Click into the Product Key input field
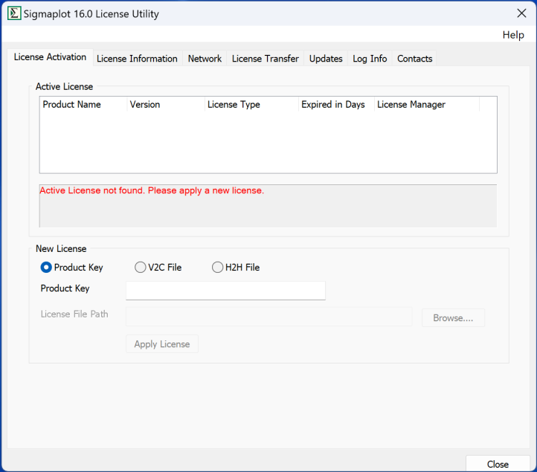Viewport: 537px width, 472px height. pos(225,291)
